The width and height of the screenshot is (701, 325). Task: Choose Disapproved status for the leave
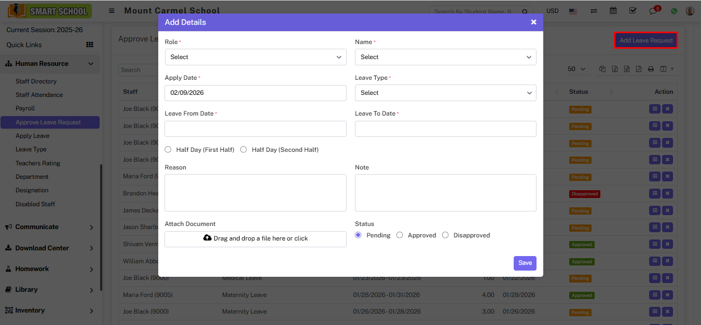pos(445,235)
